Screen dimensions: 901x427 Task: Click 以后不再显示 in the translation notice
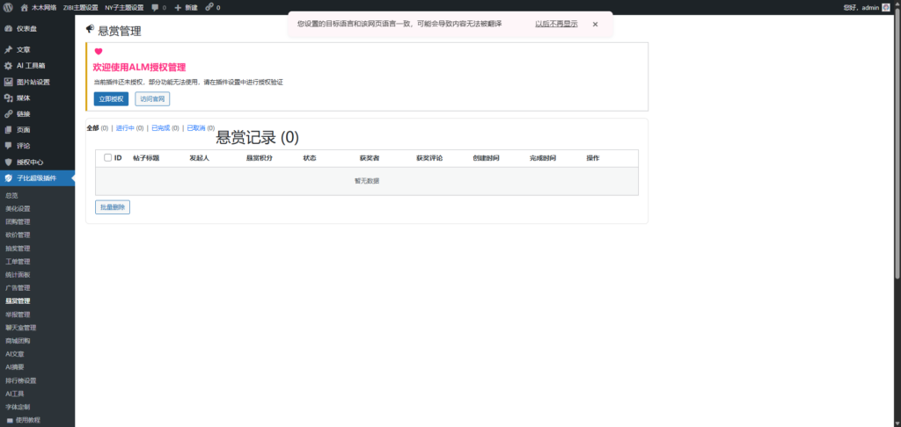[556, 24]
